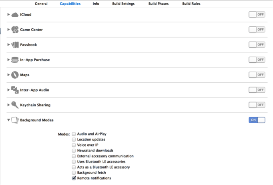The height and width of the screenshot is (185, 273).
Task: Click the Keychain Sharing key icon
Action: 15,105
